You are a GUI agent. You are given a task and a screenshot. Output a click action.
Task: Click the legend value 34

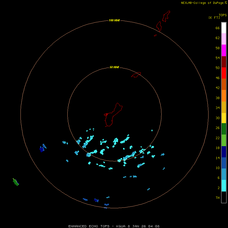pyautogui.click(x=218, y=108)
